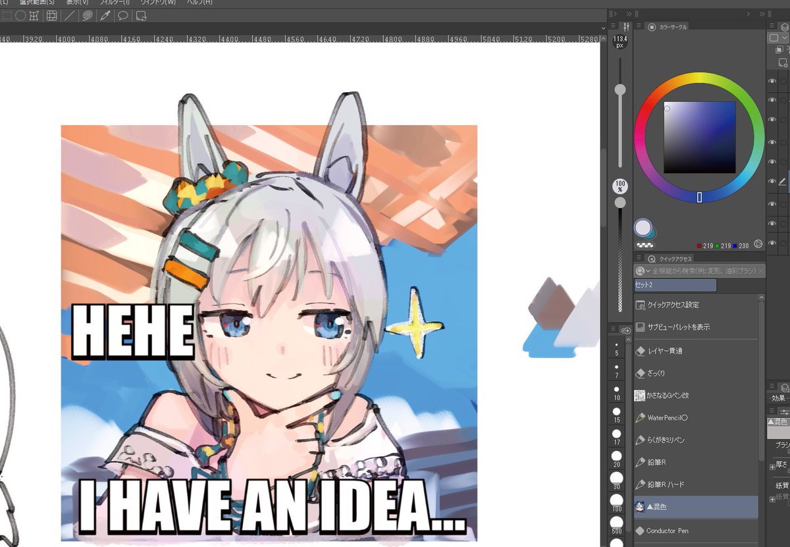Expand the 厚さ plus expander

(x=772, y=467)
